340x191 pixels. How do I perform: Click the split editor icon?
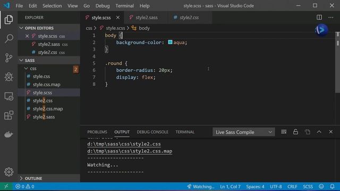tap(319, 18)
